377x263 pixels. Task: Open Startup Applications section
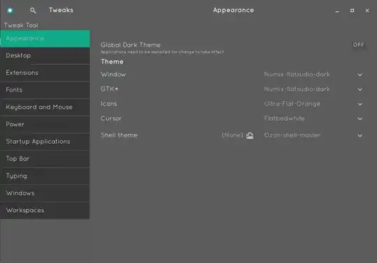pyautogui.click(x=45, y=142)
